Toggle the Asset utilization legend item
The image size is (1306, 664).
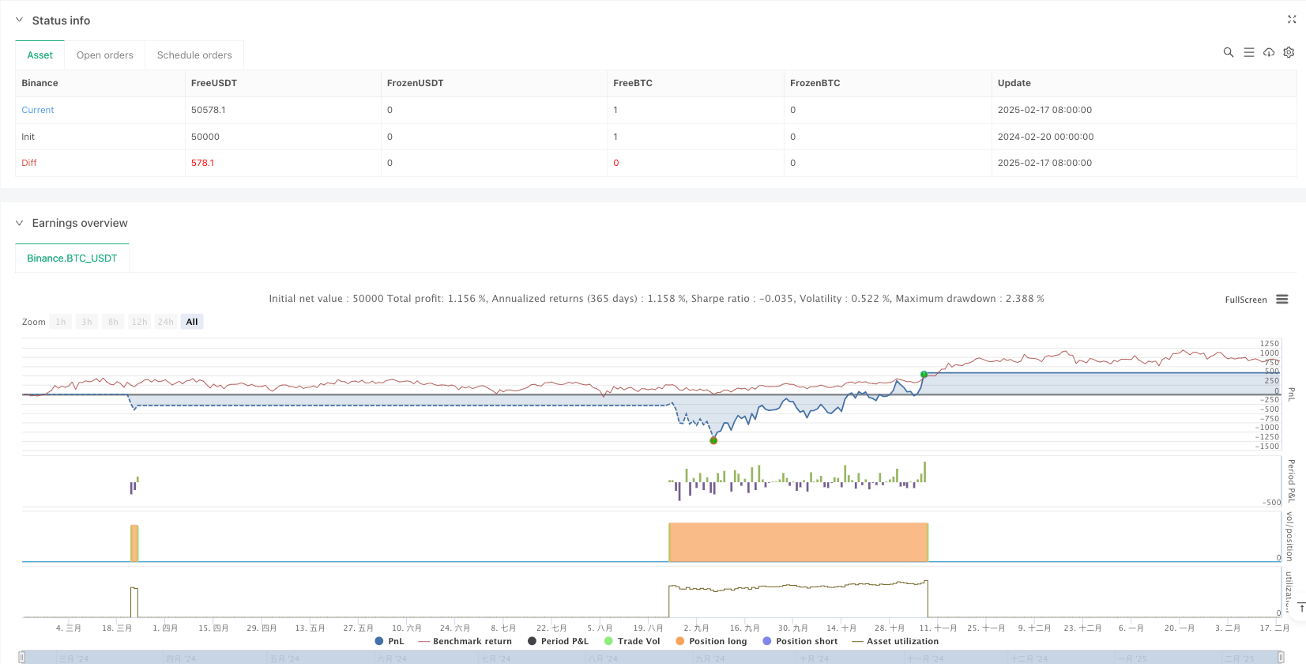tap(895, 641)
